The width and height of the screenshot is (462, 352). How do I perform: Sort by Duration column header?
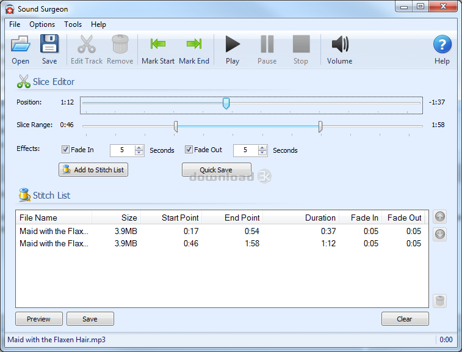301,218
